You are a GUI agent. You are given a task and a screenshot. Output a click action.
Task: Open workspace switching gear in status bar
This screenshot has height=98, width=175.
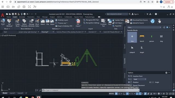tap(159, 94)
